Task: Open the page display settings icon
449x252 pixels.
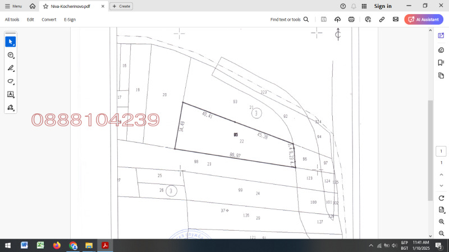Action: click(441, 210)
